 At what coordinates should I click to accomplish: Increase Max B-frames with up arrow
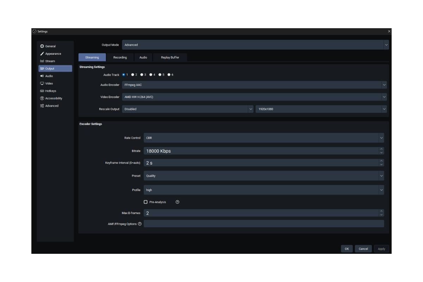pyautogui.click(x=381, y=211)
